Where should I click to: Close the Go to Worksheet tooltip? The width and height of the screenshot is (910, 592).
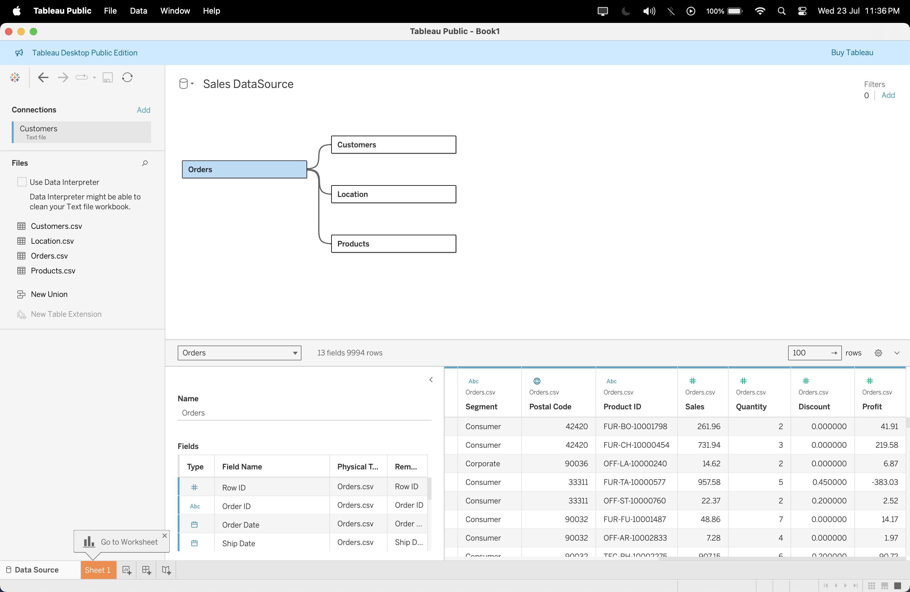tap(165, 536)
